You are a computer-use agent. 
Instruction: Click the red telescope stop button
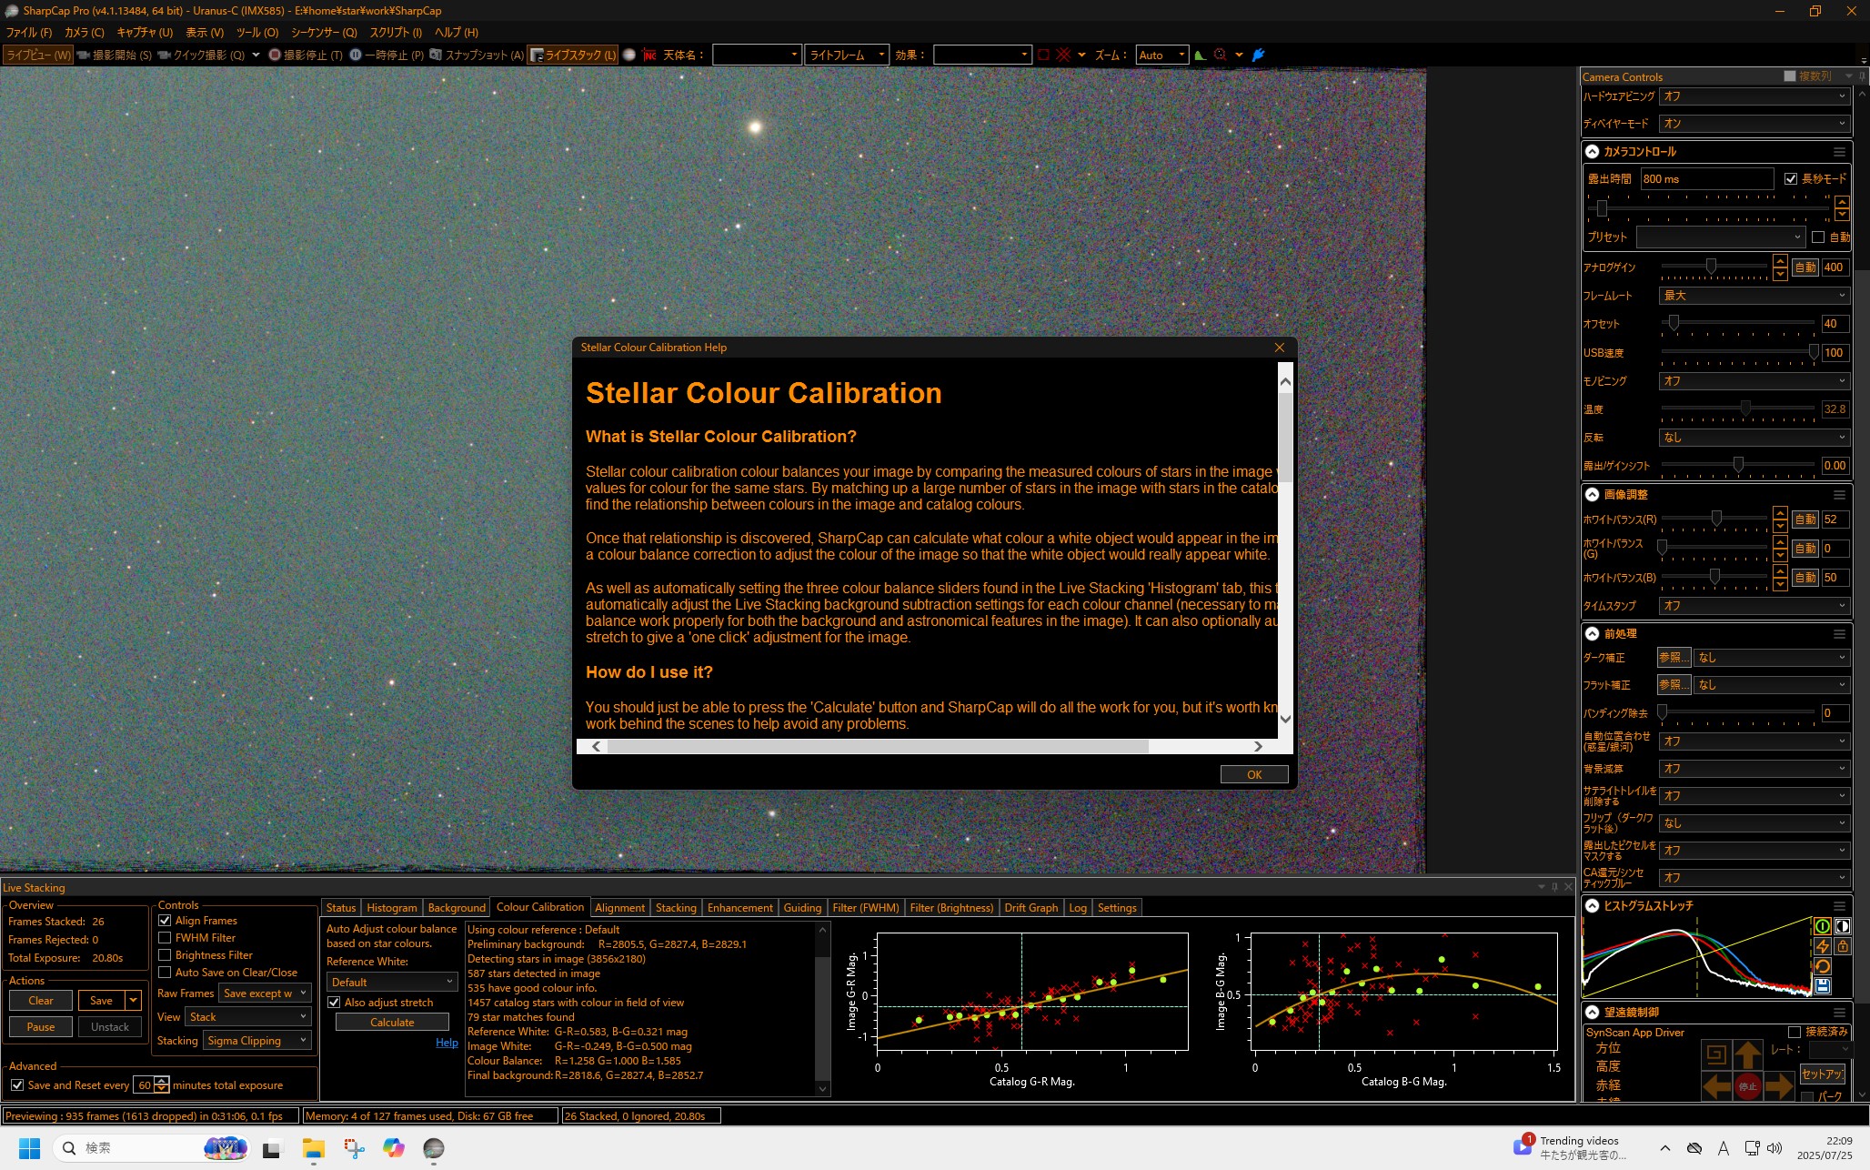pos(1747,1086)
